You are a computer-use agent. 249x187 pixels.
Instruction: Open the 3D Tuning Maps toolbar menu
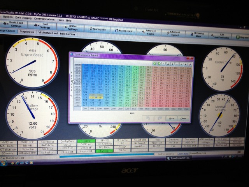pos(197,35)
